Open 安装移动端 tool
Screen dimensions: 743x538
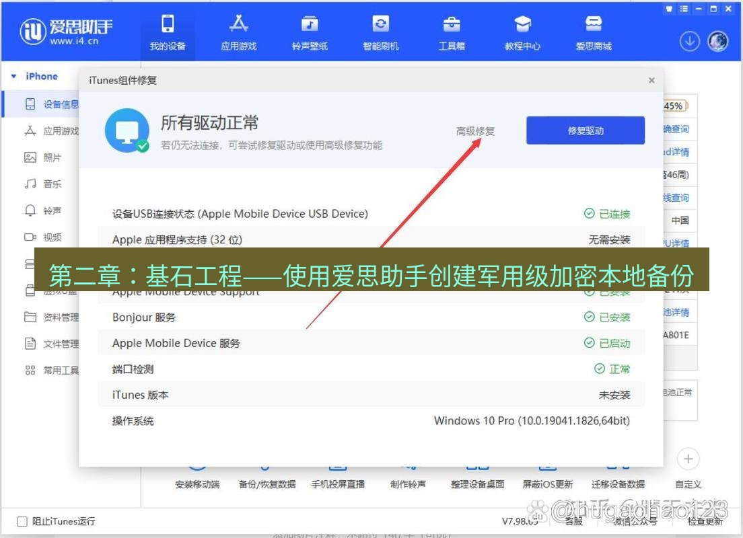197,484
